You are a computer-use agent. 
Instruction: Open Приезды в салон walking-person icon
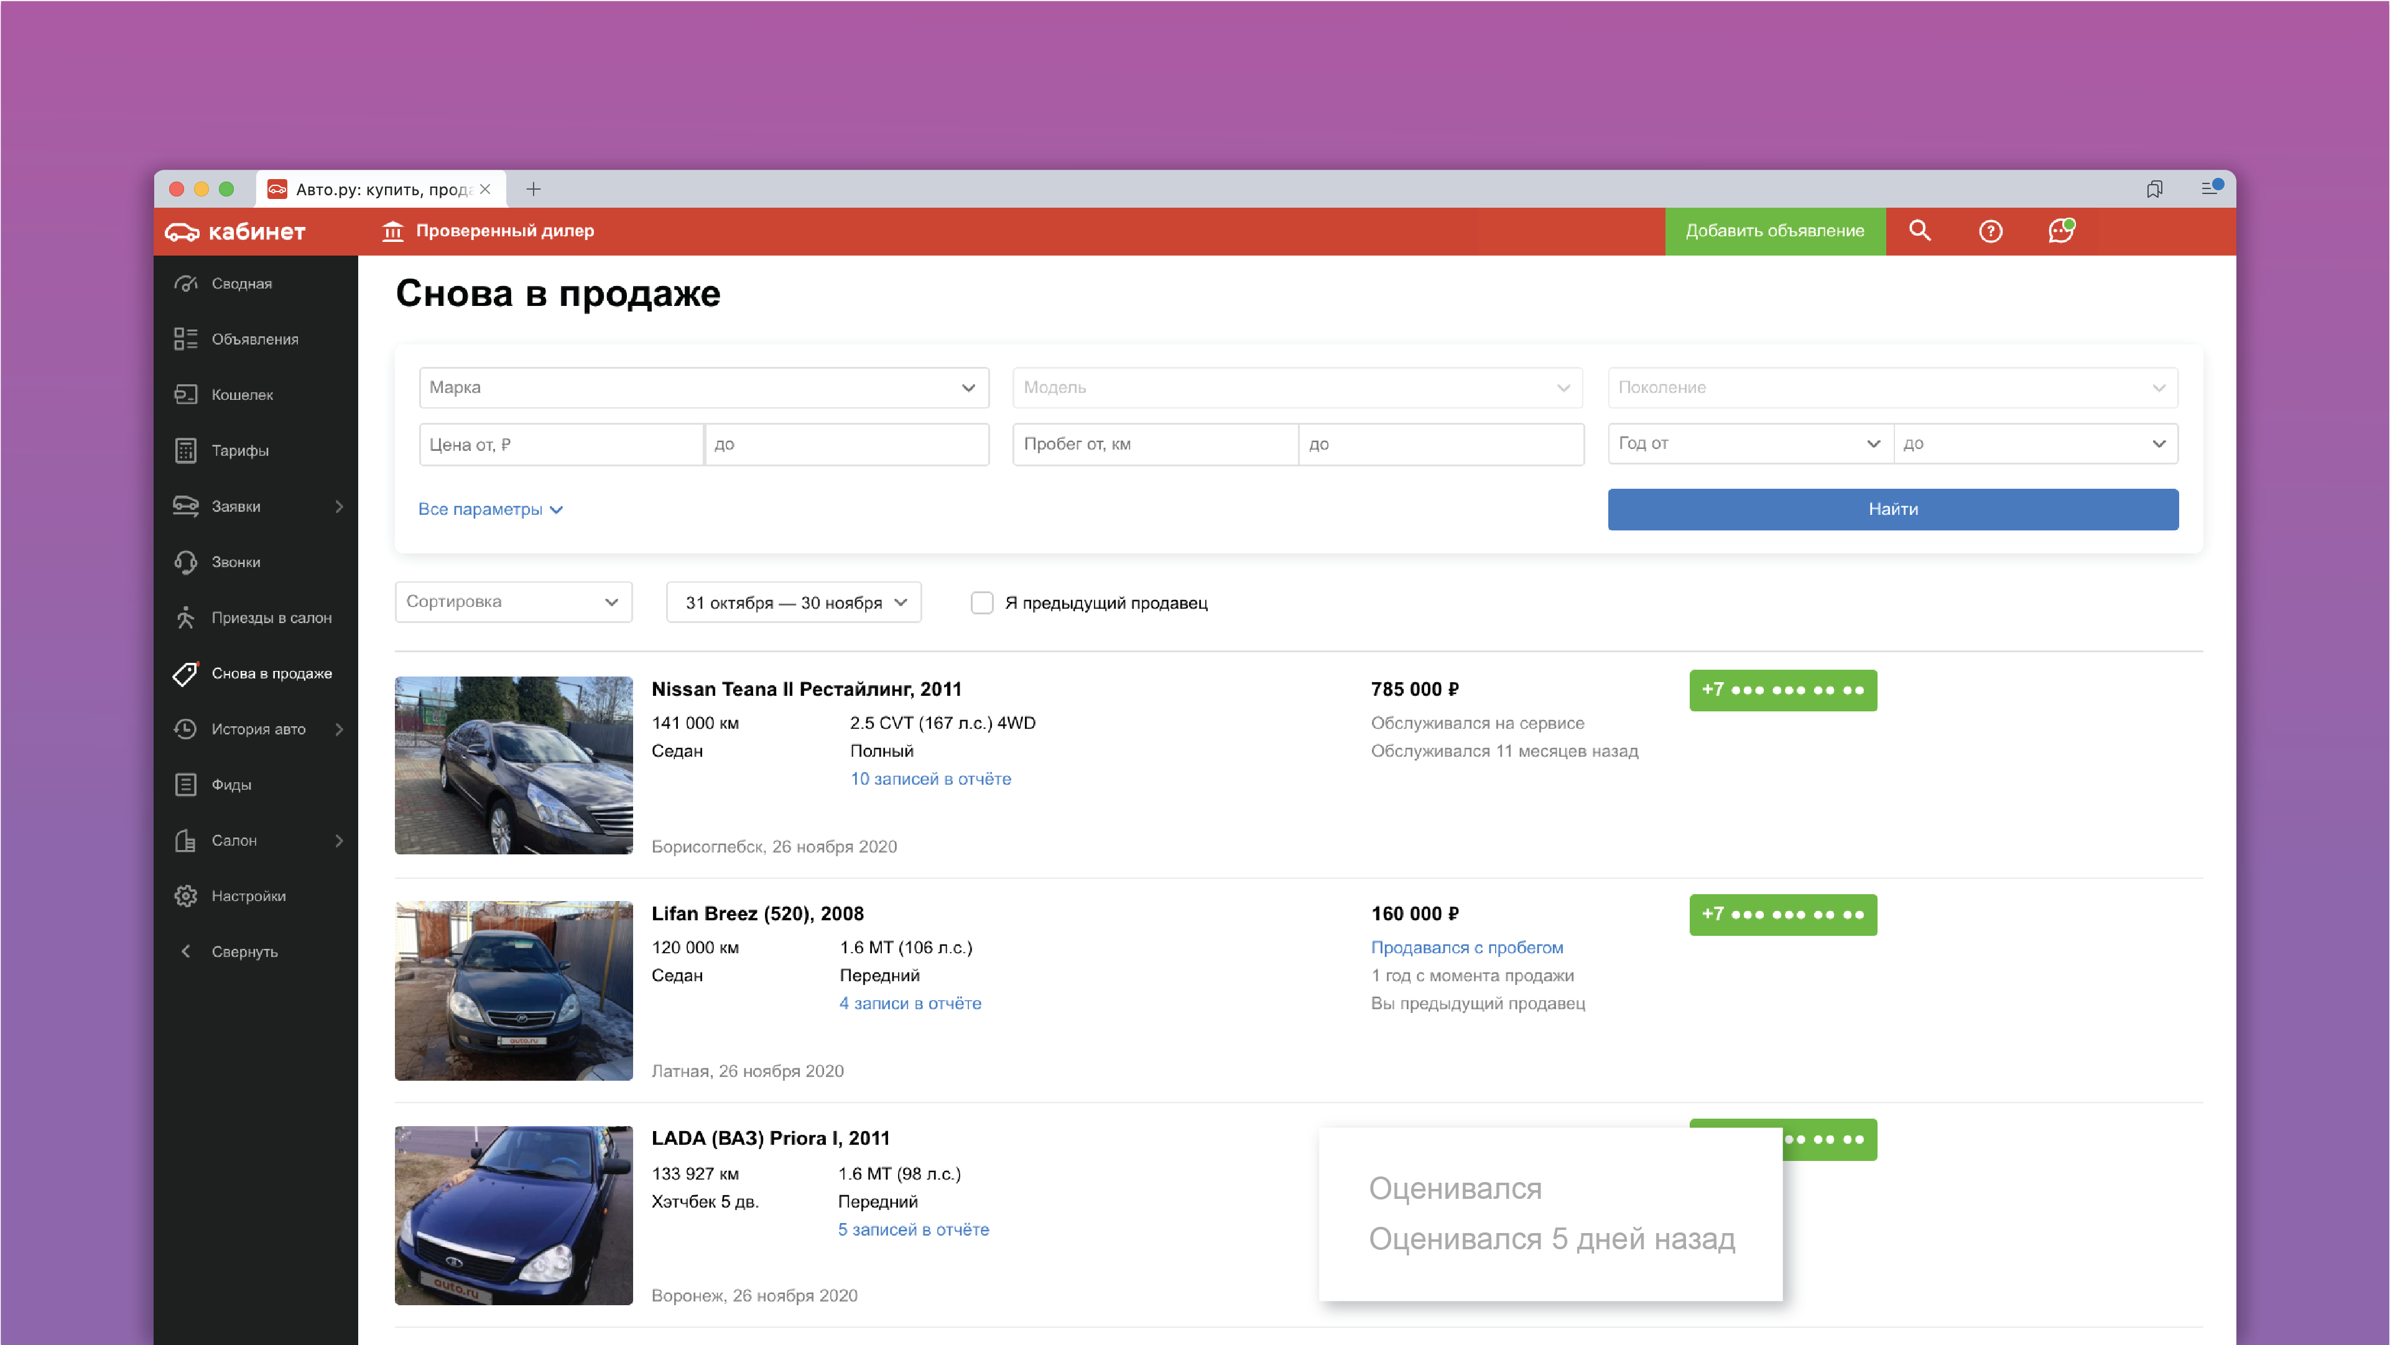(185, 617)
